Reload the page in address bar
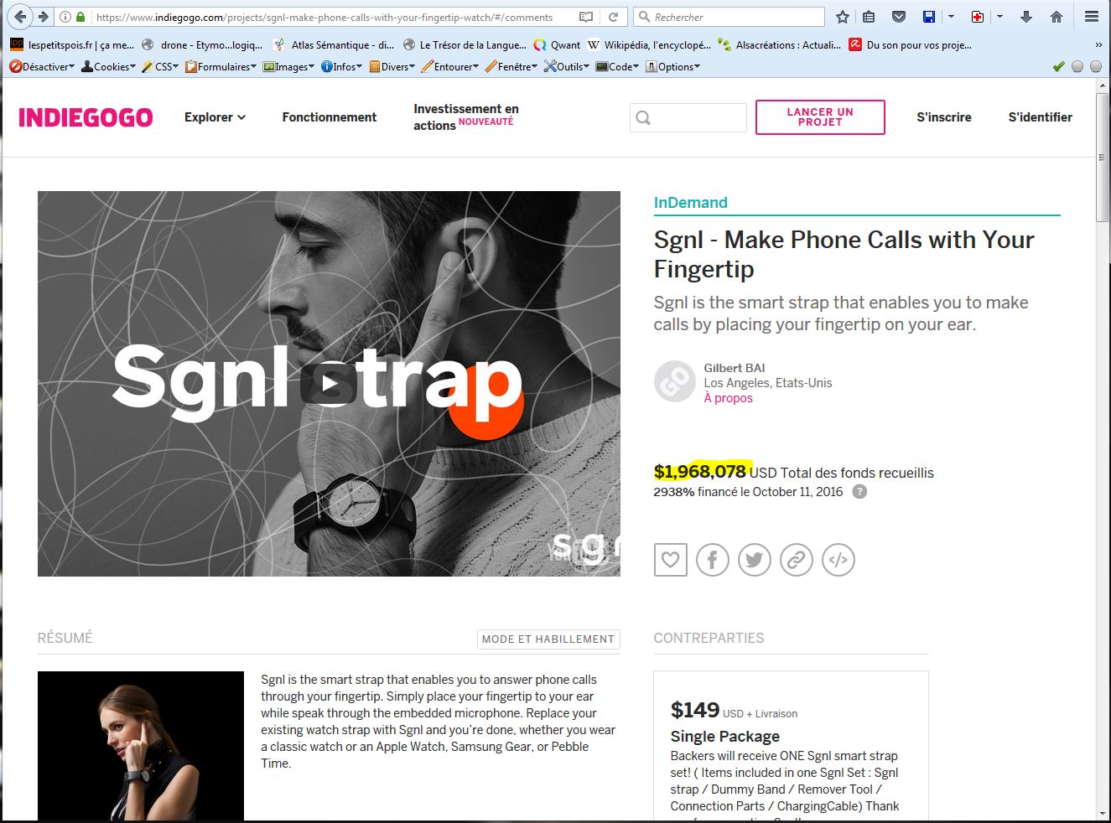1111x823 pixels. (x=614, y=17)
